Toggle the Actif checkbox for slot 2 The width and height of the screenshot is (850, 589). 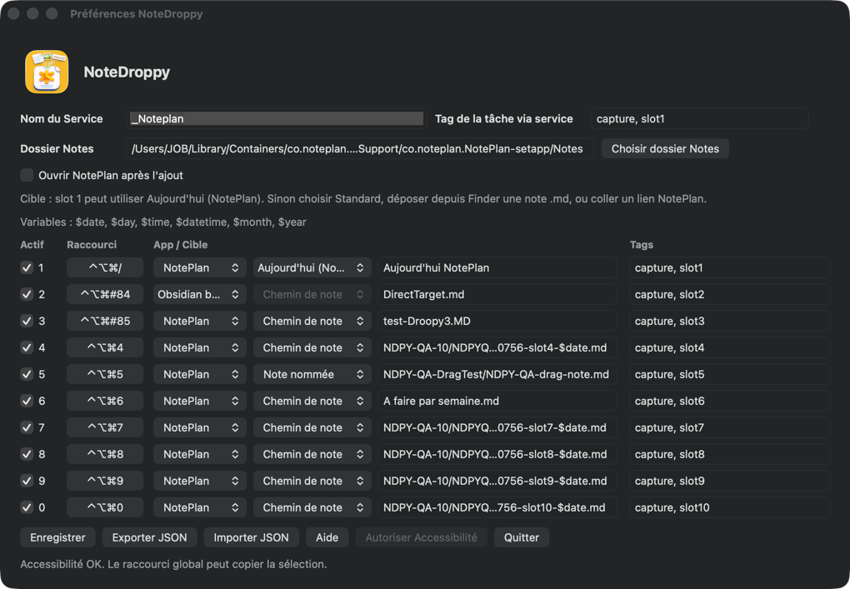tap(27, 294)
